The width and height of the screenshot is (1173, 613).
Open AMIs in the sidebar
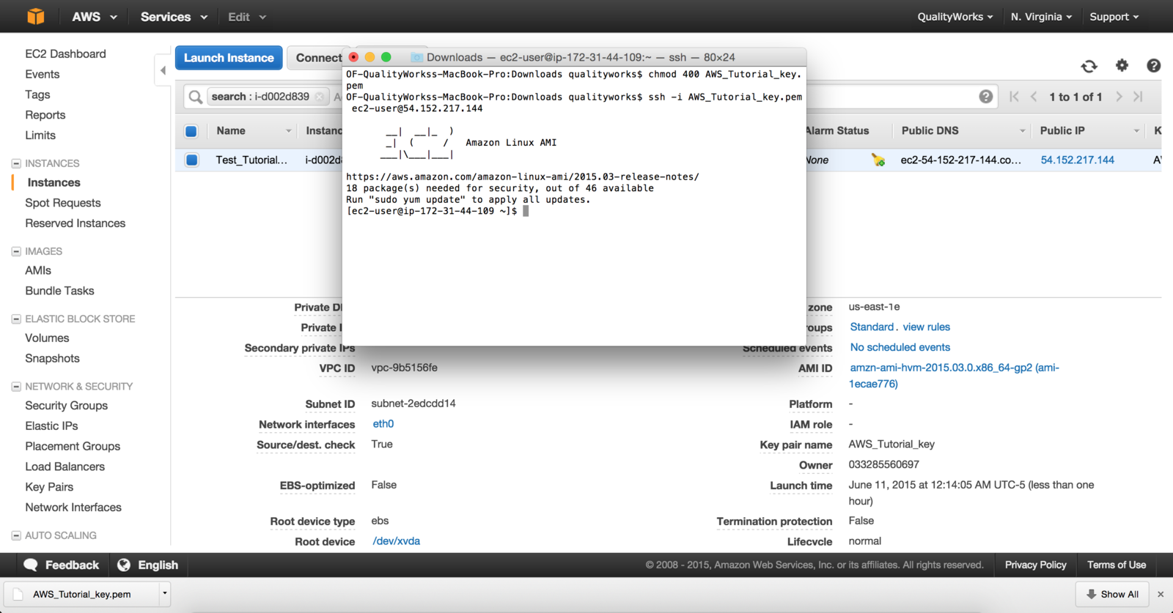point(38,270)
